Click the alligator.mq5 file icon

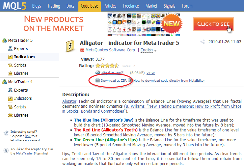(x=97, y=72)
